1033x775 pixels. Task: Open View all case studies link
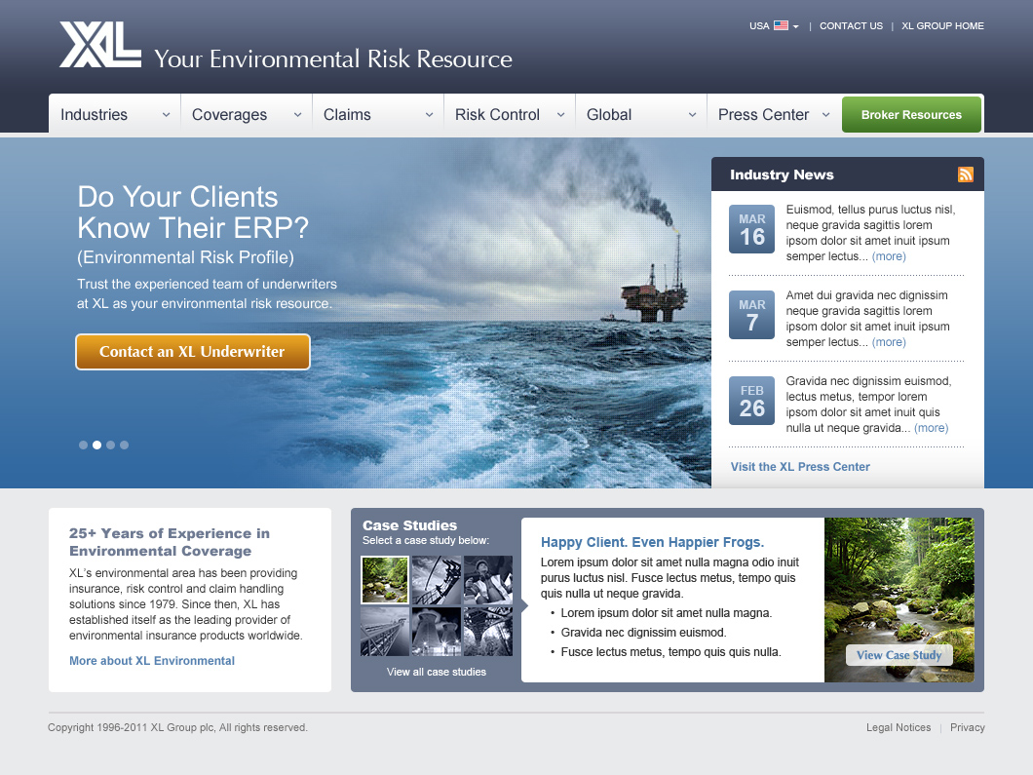click(x=437, y=673)
